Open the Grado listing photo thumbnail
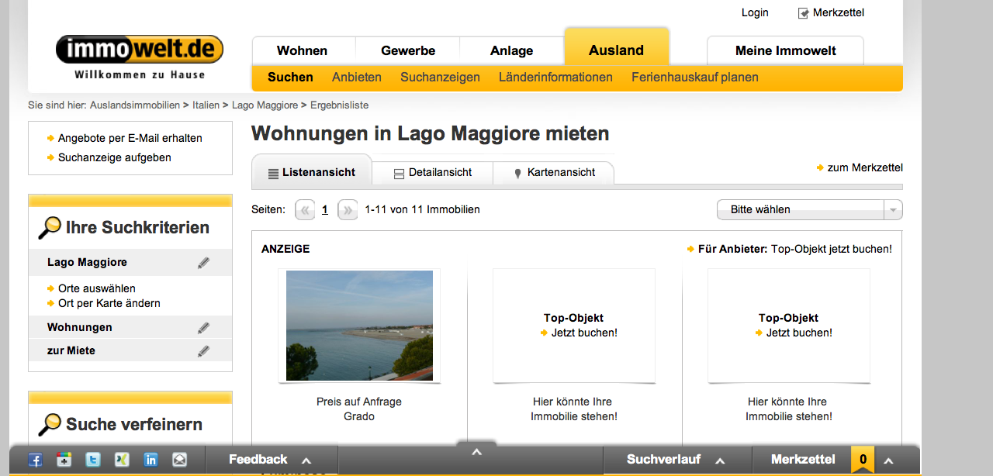The image size is (993, 476). pos(359,326)
